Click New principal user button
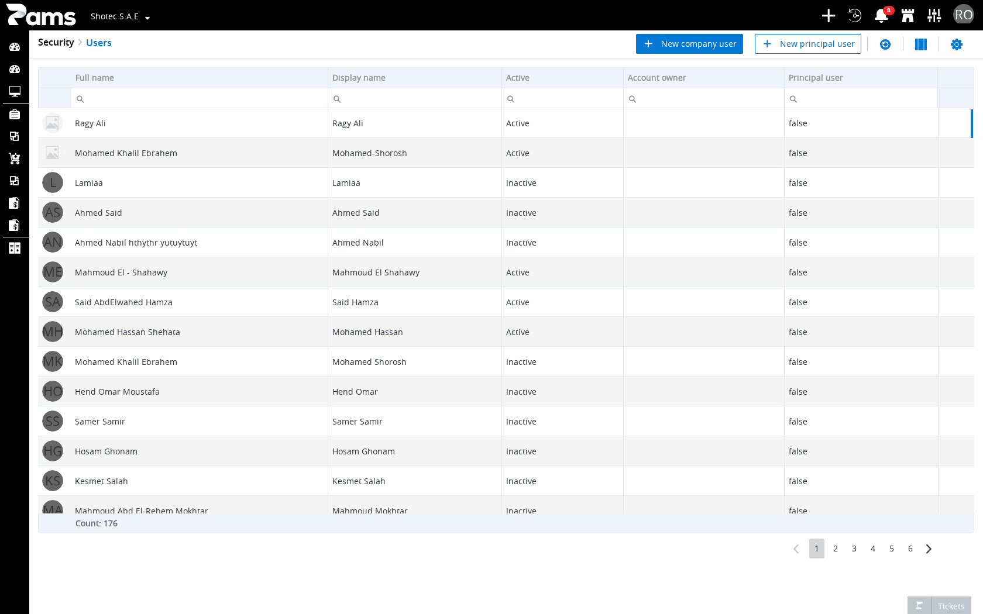 [x=807, y=44]
